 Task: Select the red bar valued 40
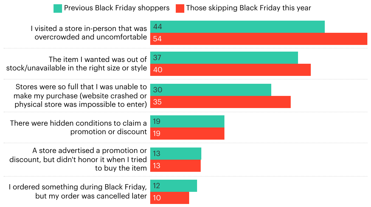[x=230, y=70]
